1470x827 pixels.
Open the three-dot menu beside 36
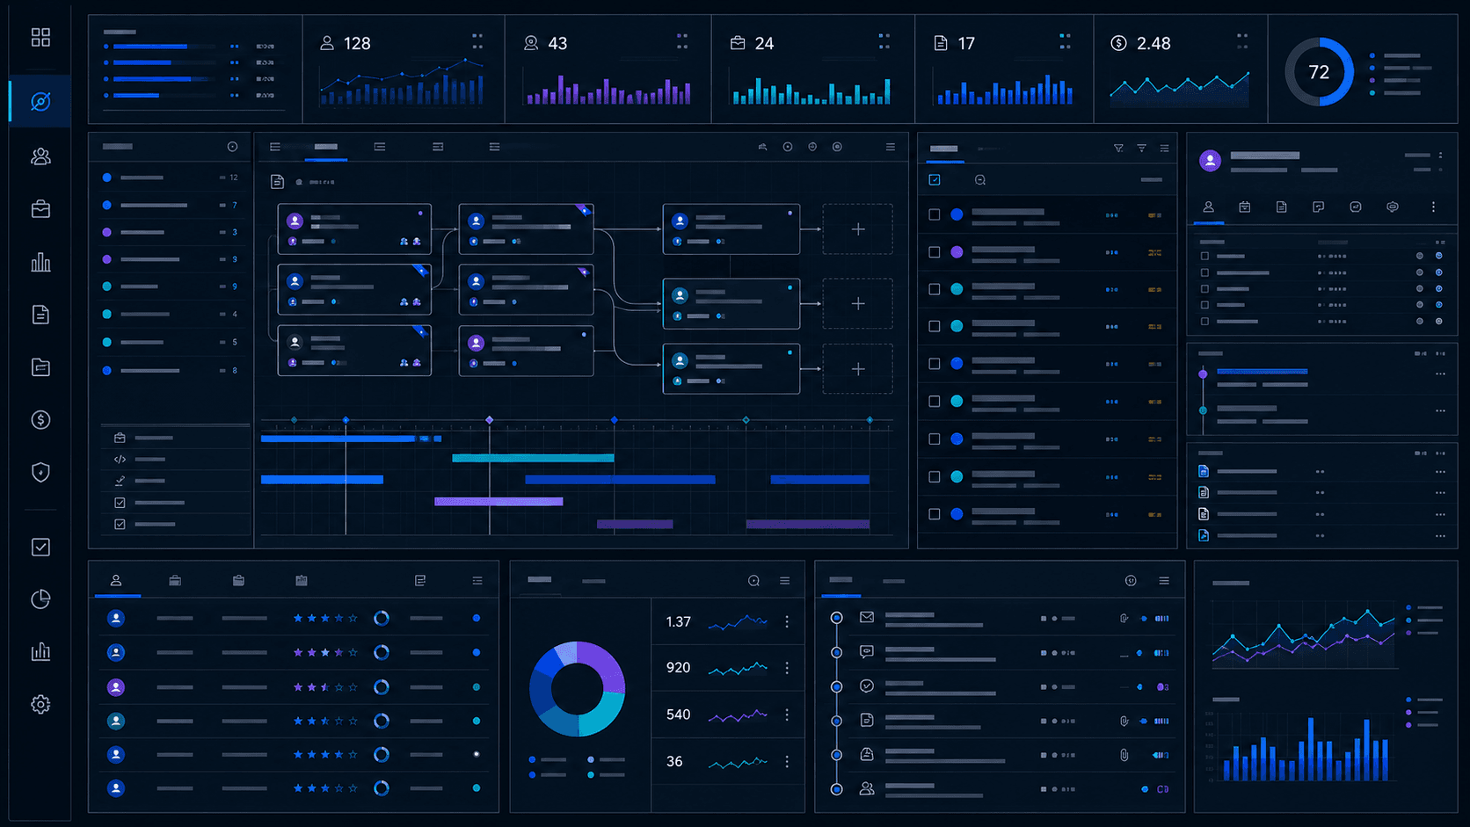[787, 762]
